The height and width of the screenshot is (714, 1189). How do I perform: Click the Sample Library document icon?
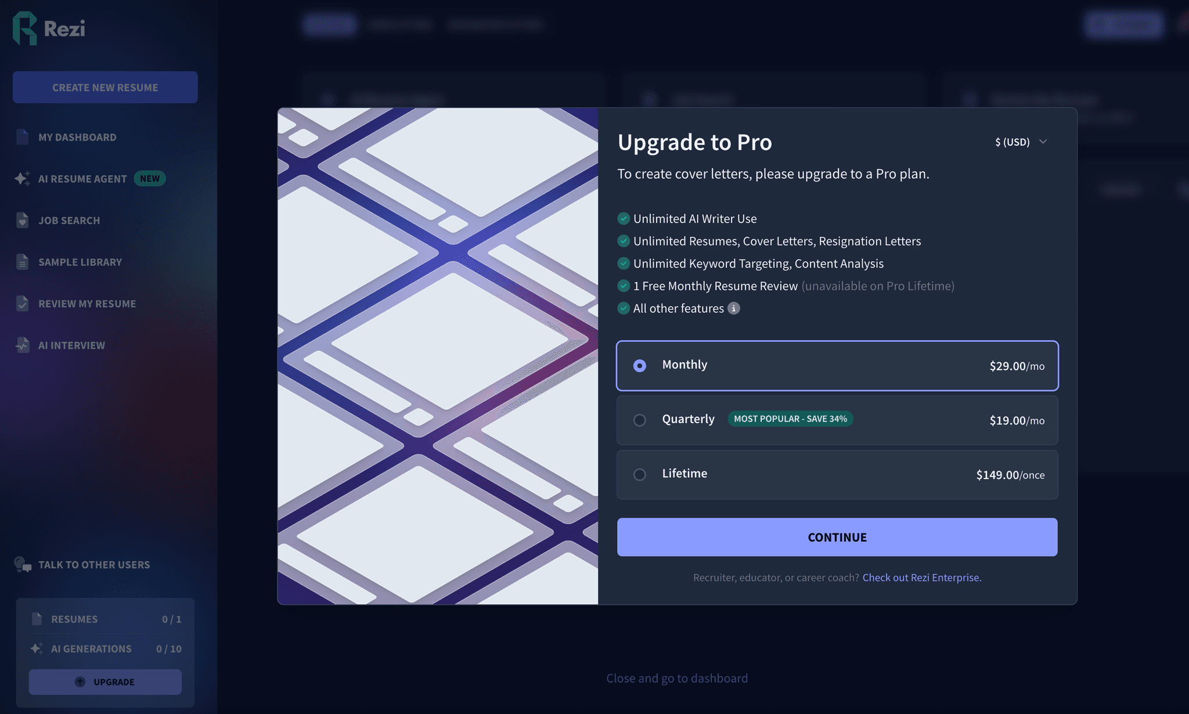[x=22, y=262]
